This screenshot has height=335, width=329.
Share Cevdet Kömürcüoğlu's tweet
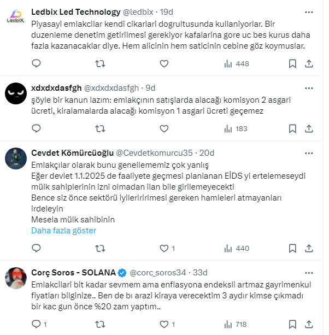click(309, 249)
